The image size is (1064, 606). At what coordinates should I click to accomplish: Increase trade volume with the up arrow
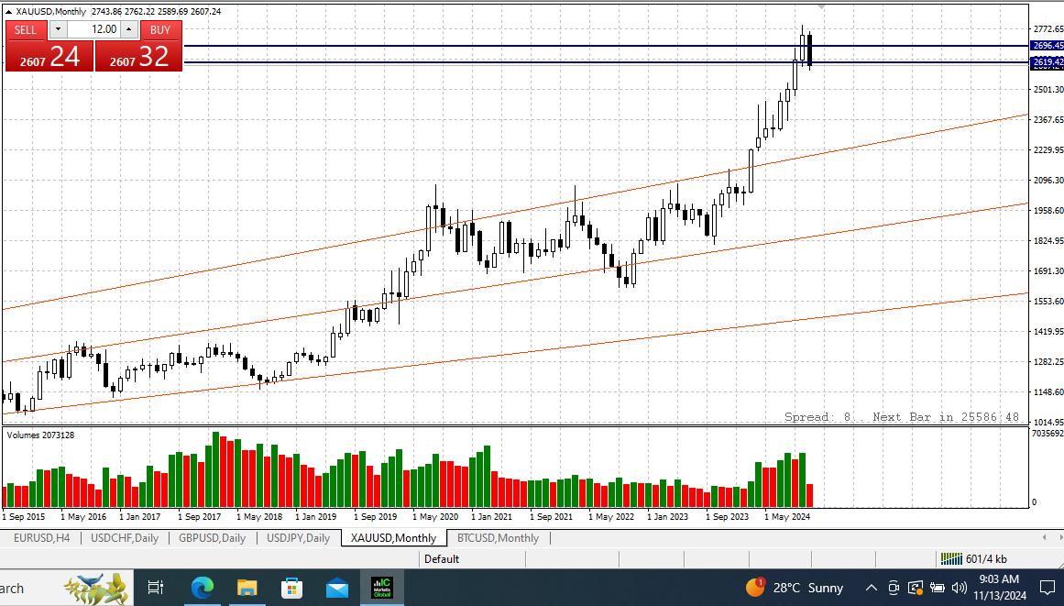129,29
